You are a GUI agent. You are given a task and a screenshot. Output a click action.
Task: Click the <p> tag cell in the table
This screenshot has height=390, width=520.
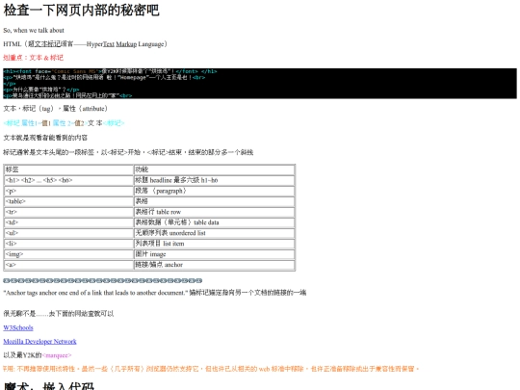point(68,191)
